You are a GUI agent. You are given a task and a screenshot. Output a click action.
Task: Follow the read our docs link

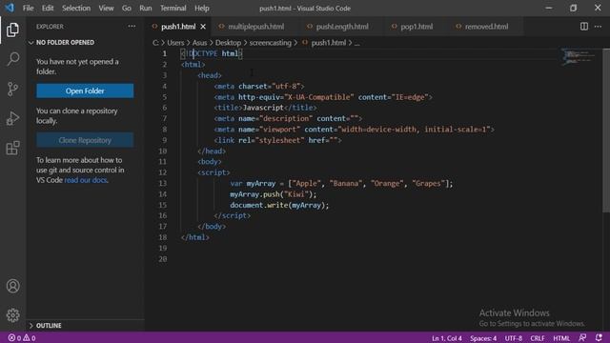pos(86,180)
